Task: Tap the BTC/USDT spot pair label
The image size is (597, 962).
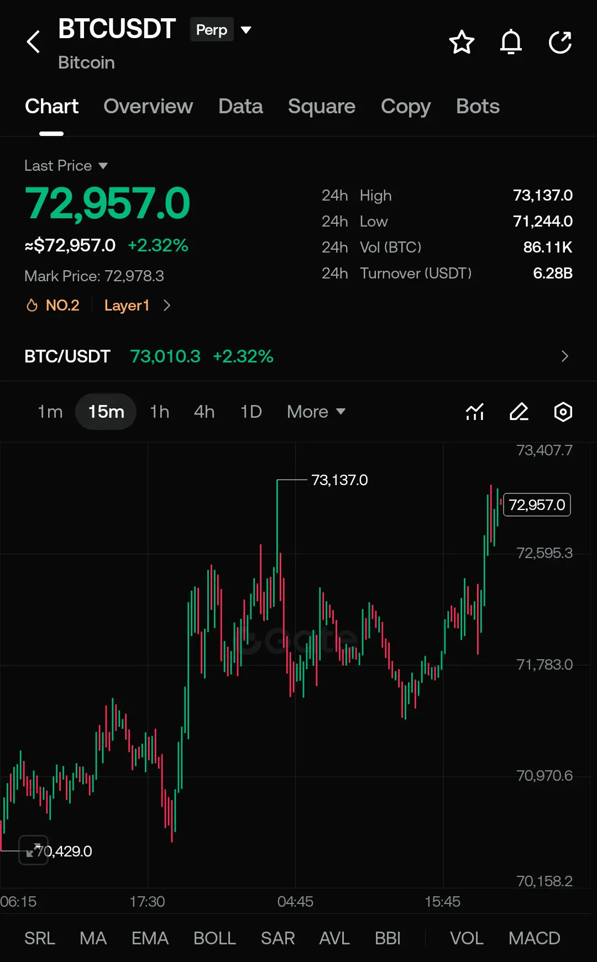Action: click(x=67, y=356)
